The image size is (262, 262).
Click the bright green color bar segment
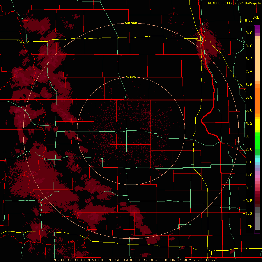point(257,140)
